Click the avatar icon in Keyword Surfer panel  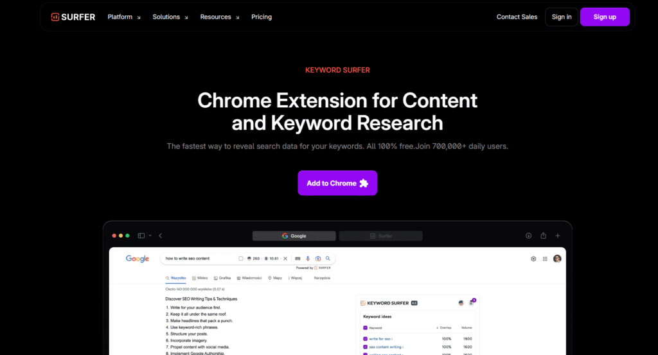[x=461, y=302]
